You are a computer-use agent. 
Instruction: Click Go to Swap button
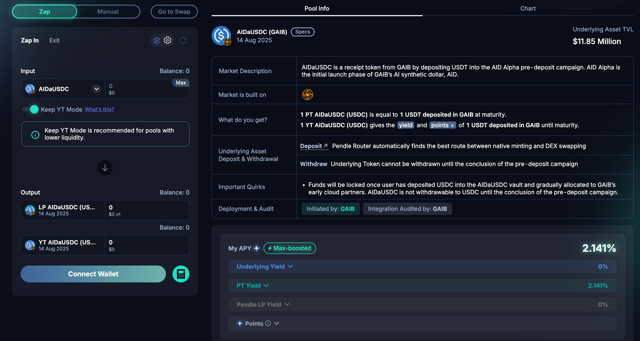pyautogui.click(x=174, y=12)
